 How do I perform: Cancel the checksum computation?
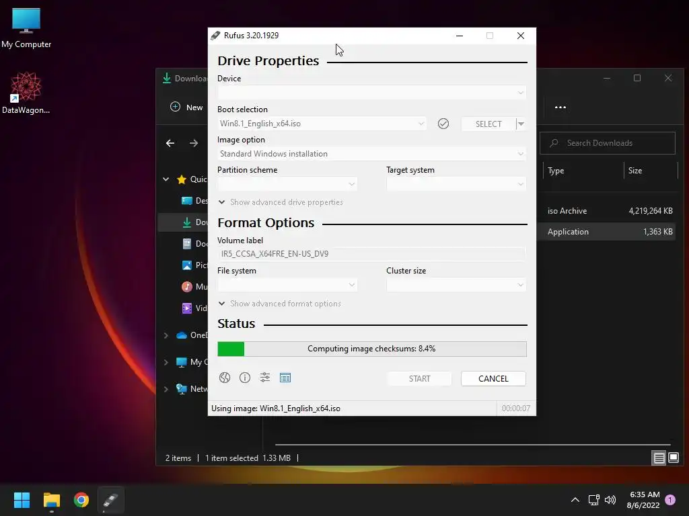point(493,379)
